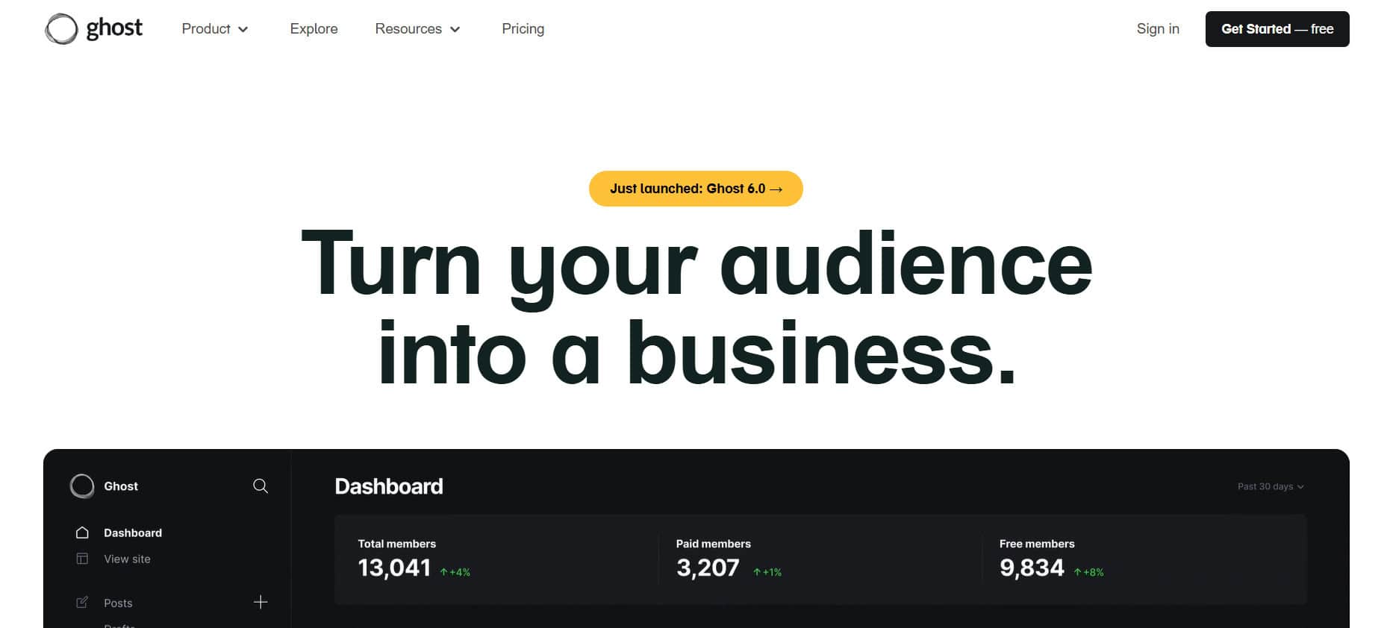This screenshot has width=1387, height=628.
Task: Open the Past 30 days selector
Action: 1271,486
